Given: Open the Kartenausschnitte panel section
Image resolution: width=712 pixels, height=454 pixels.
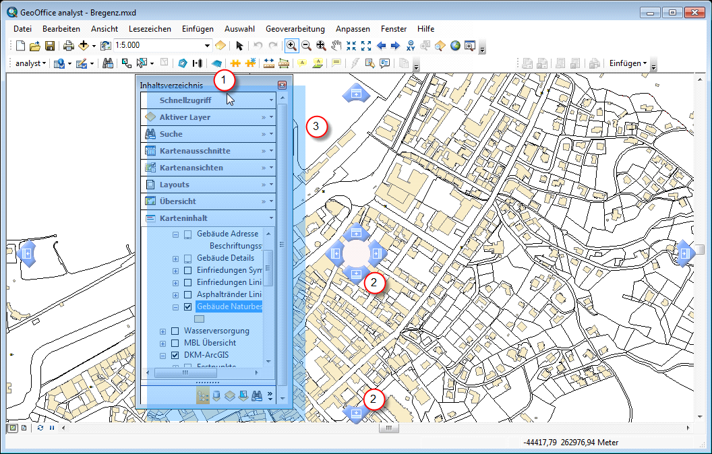Looking at the screenshot, I should pos(195,151).
